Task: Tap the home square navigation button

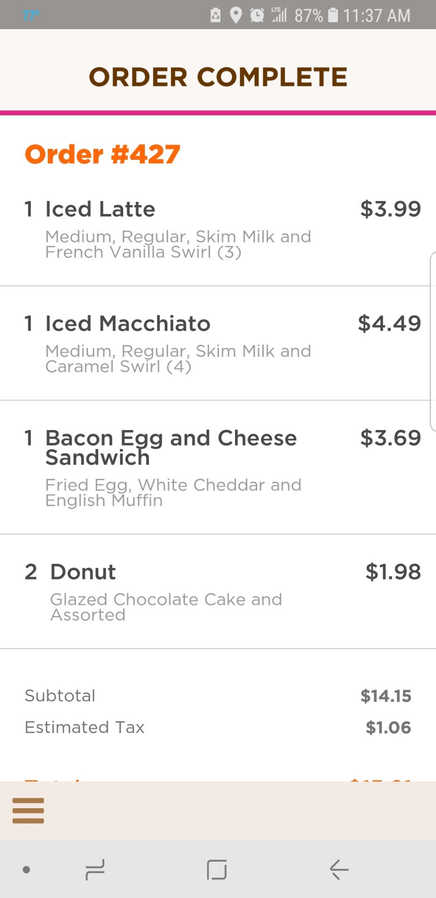Action: [x=217, y=870]
